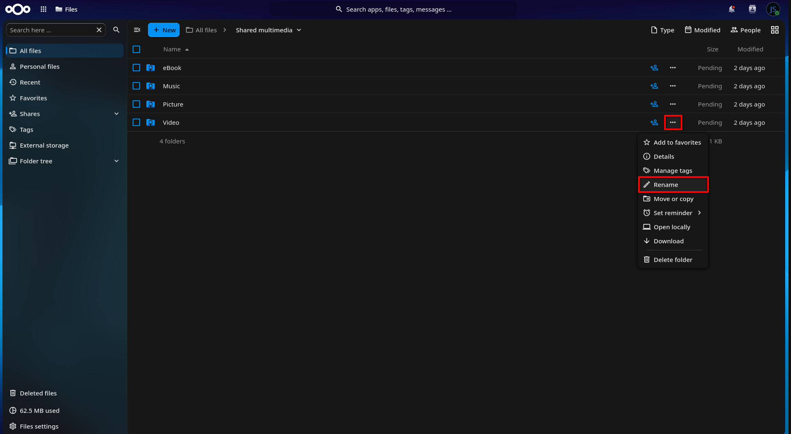
Task: Expand the Shares section chevron
Action: [x=116, y=114]
